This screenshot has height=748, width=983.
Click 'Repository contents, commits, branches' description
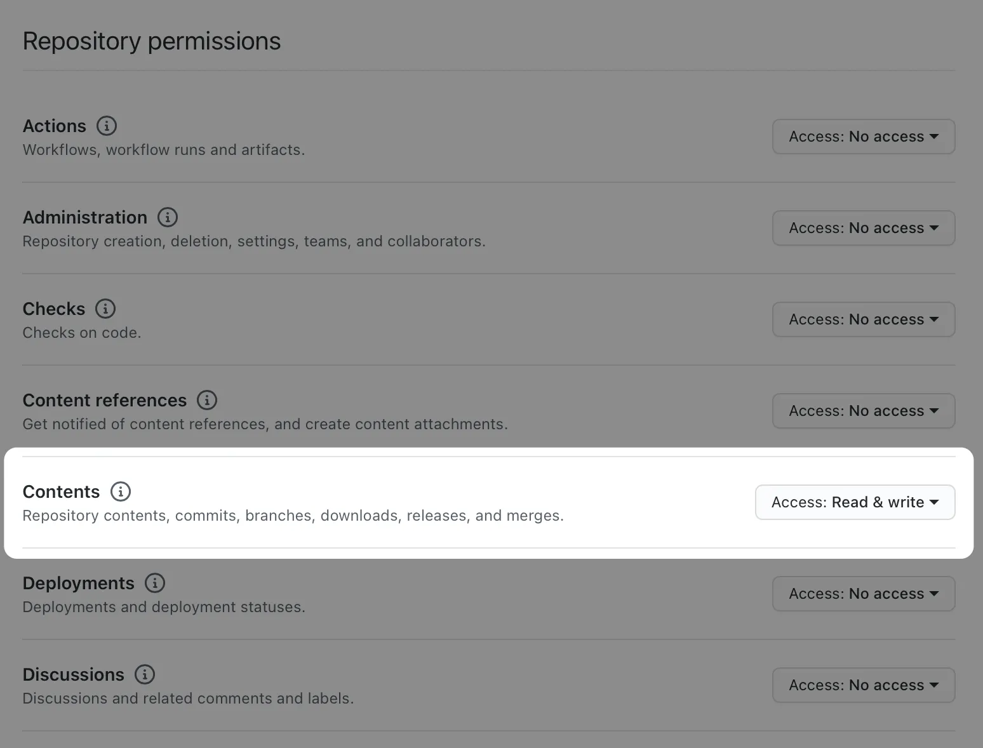293,516
